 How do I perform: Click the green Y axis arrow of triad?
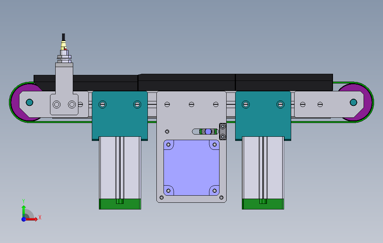[x=24, y=210]
